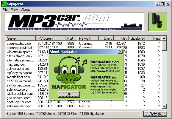Click the IP address 207.210.164.190
172x119 pixels.
point(50,44)
